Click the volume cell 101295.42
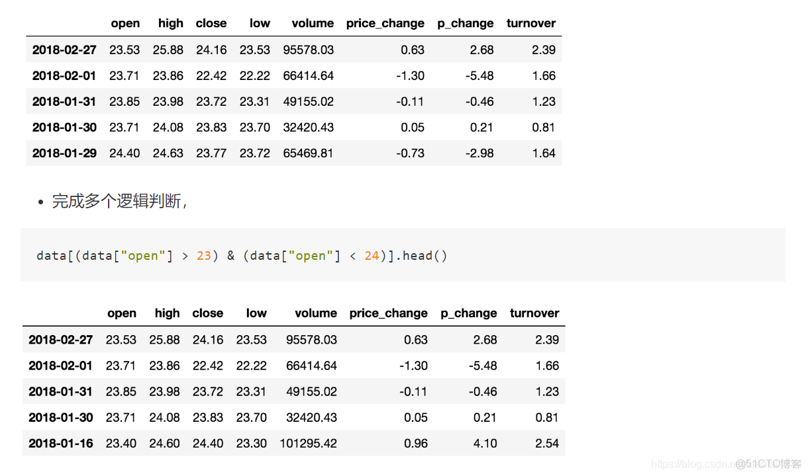The image size is (808, 476). click(308, 444)
